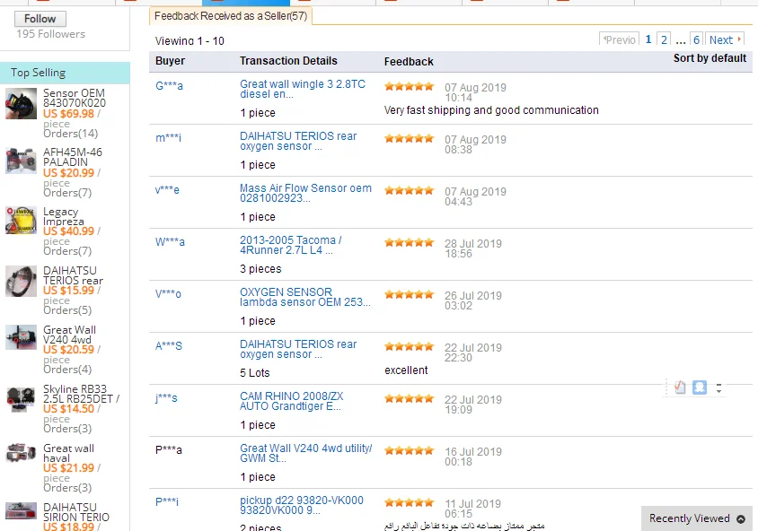Click the star rating beside m***i's review
The height and width of the screenshot is (531, 758).
(409, 138)
